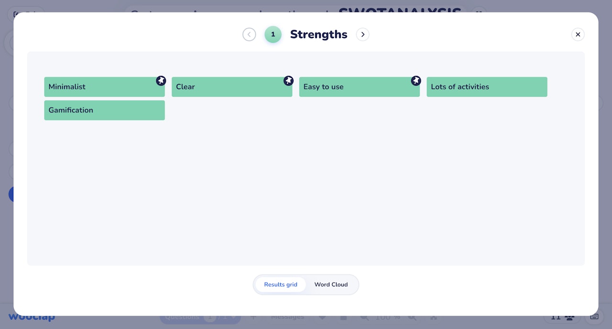Go to the next SWOT category

tap(363, 34)
